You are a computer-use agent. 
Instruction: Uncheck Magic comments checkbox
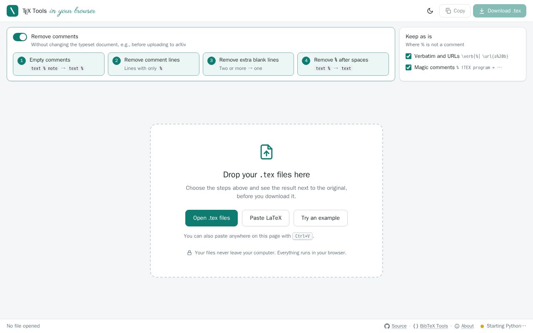(408, 67)
